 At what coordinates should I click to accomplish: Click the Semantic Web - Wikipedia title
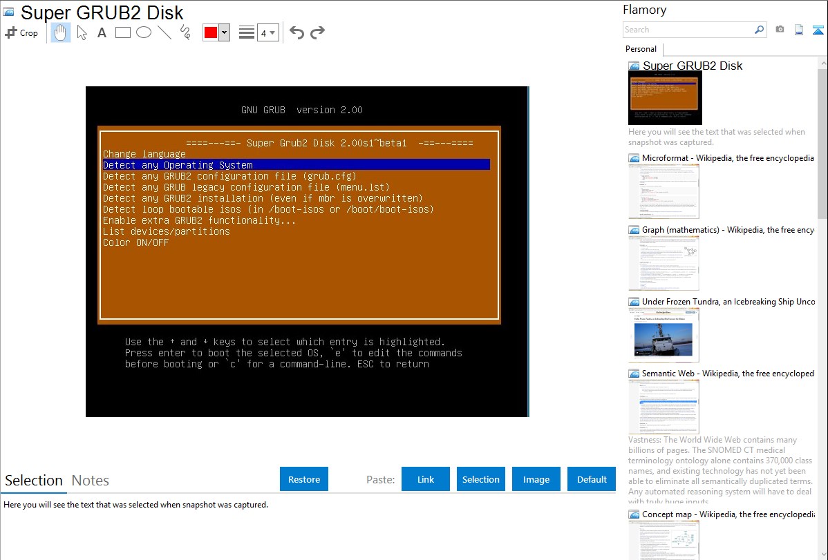coord(728,373)
